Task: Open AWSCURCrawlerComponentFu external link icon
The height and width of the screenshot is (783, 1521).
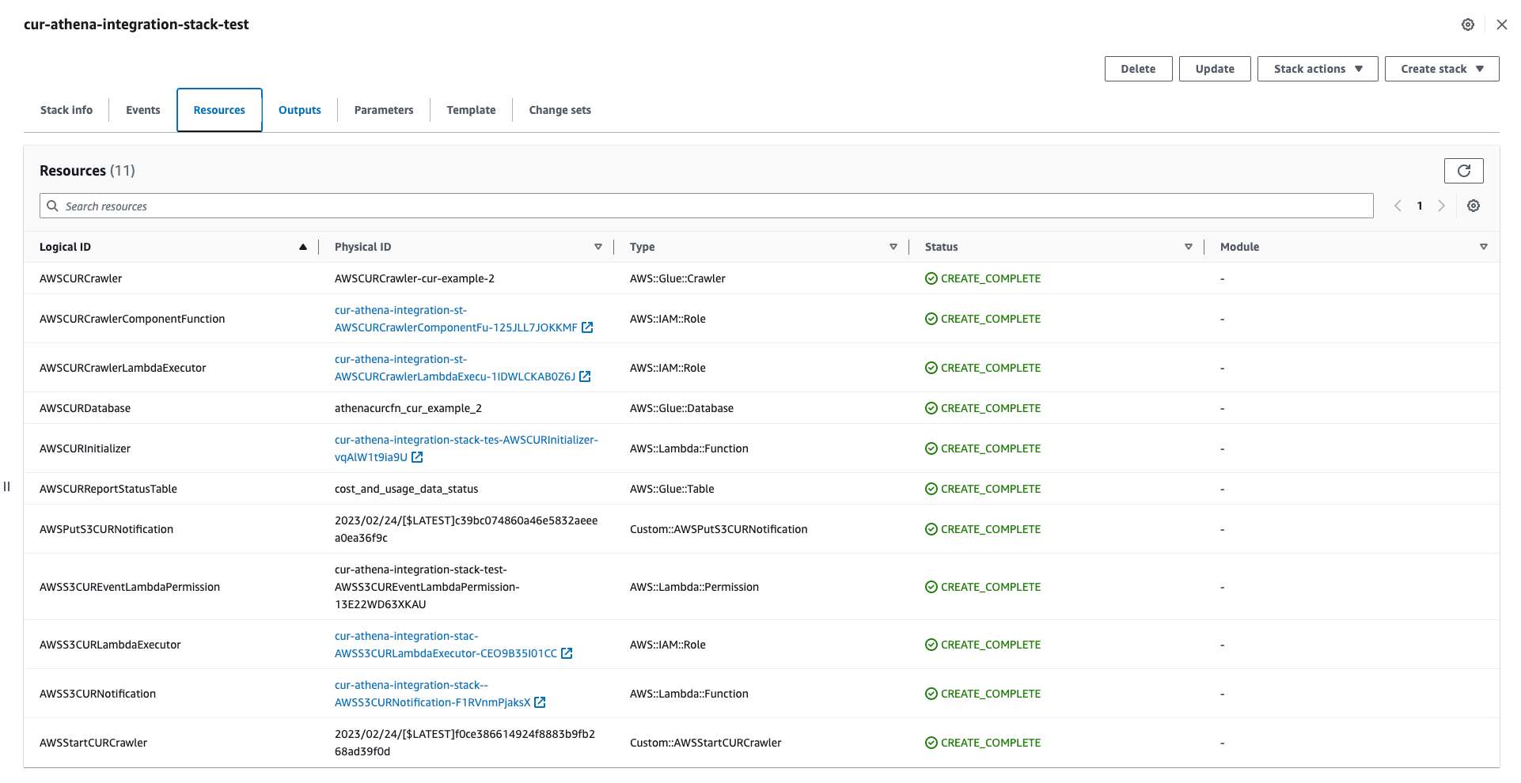Action: [586, 327]
